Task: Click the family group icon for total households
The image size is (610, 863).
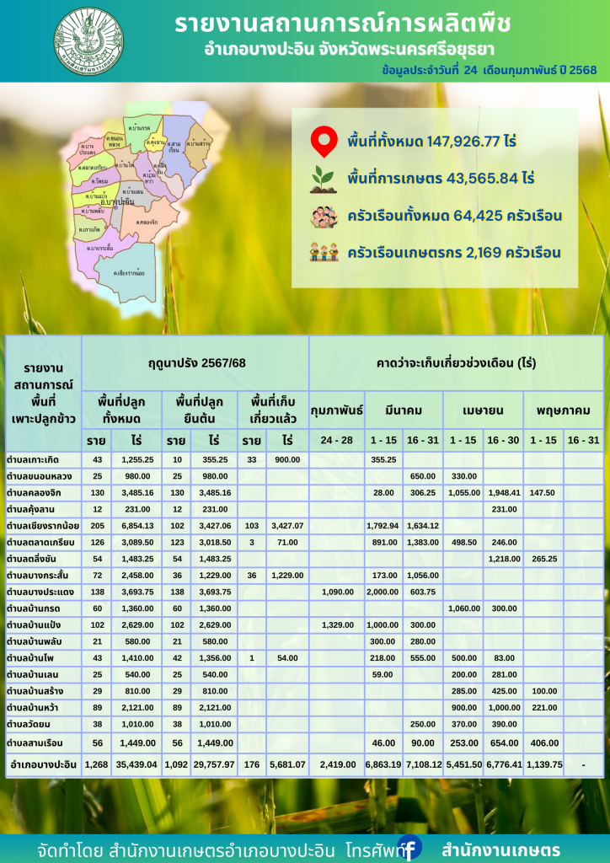Action: point(324,217)
